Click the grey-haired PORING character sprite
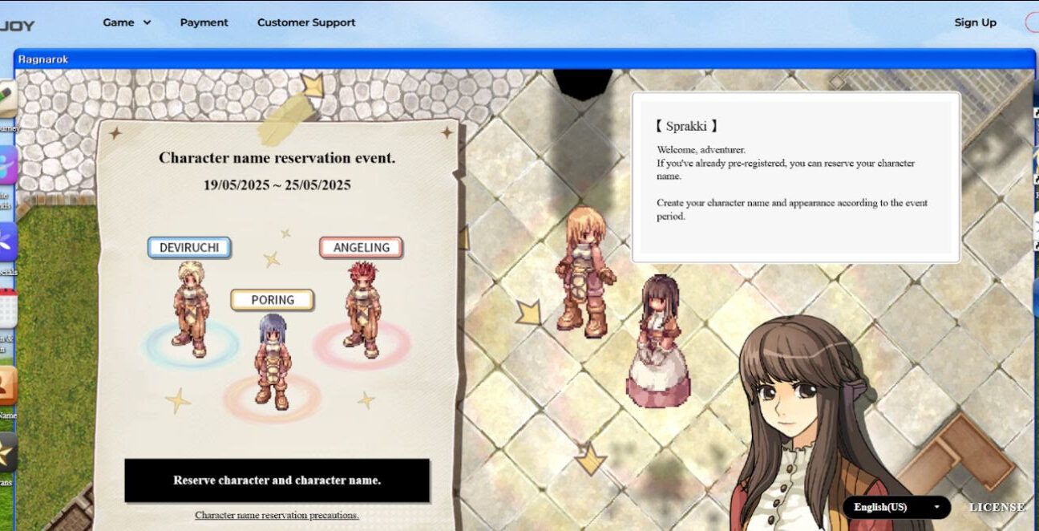 click(273, 362)
